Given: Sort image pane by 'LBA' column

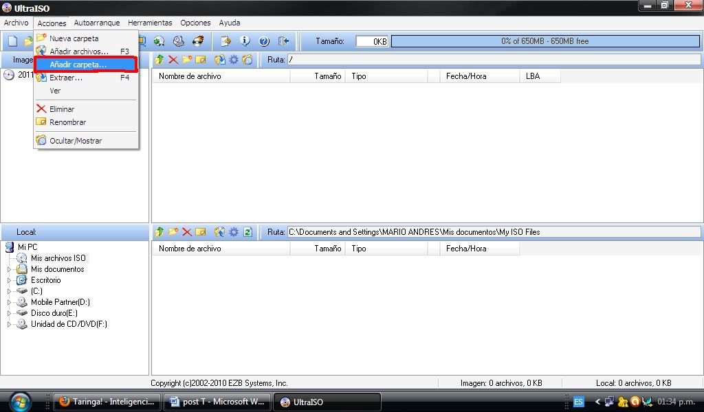Looking at the screenshot, I should coord(540,76).
